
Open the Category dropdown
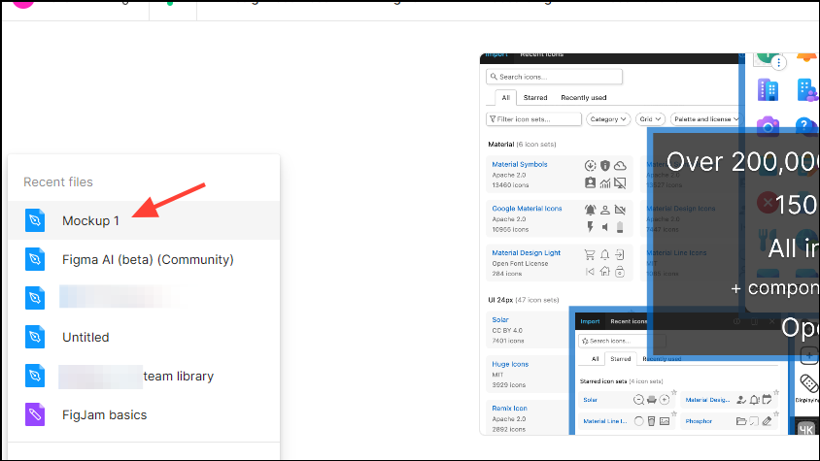click(x=608, y=119)
